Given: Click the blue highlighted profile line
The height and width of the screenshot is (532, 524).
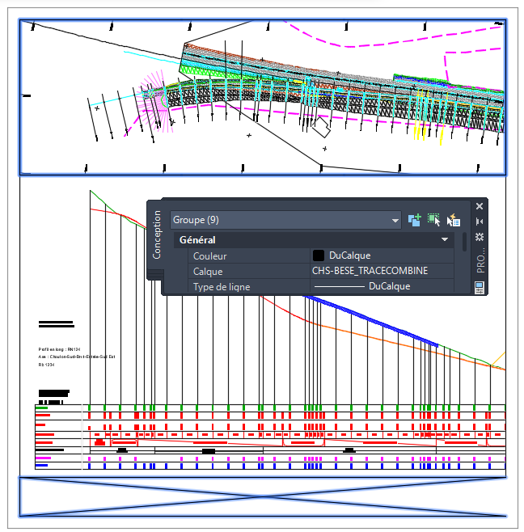Looking at the screenshot, I should pos(374,320).
